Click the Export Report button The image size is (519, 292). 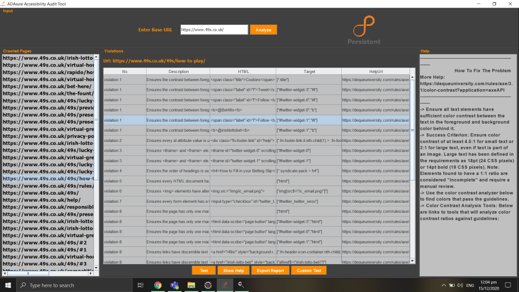270,271
